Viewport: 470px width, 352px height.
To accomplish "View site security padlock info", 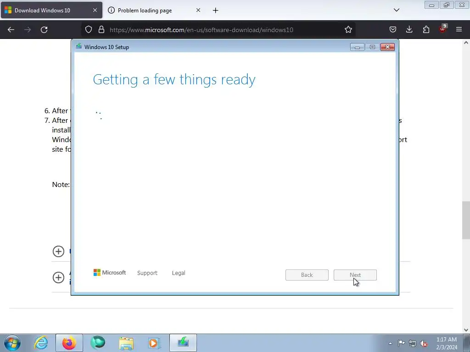I will 101,30.
